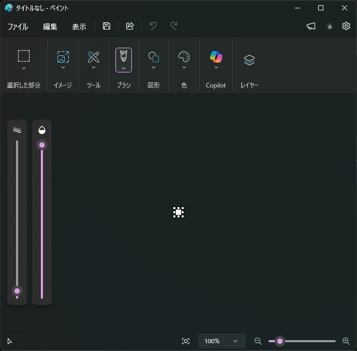Expand the Copilot dropdown menu
Screen dimensions: 357x351
216,67
